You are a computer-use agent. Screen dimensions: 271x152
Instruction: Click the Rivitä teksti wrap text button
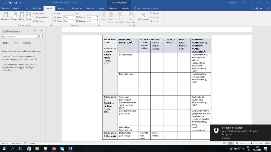111,17
